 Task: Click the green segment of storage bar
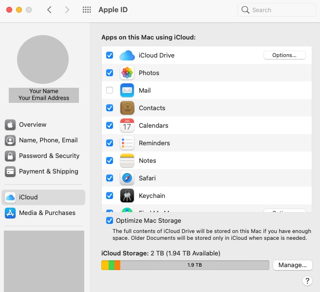click(x=112, y=265)
